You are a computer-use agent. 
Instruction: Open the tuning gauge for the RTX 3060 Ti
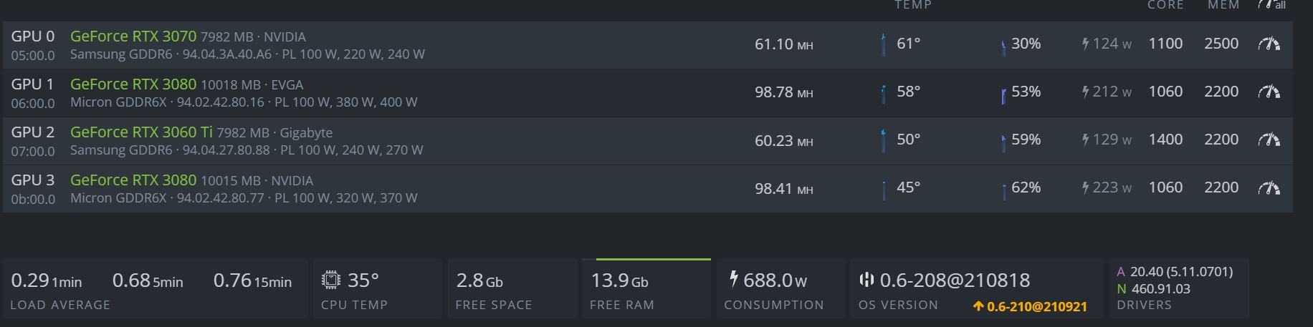click(1269, 140)
